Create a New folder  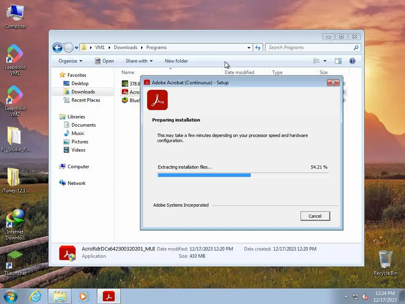[x=176, y=61]
